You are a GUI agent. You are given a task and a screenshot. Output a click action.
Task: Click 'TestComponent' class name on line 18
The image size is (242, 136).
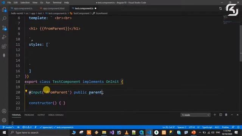pyautogui.click(x=67, y=82)
